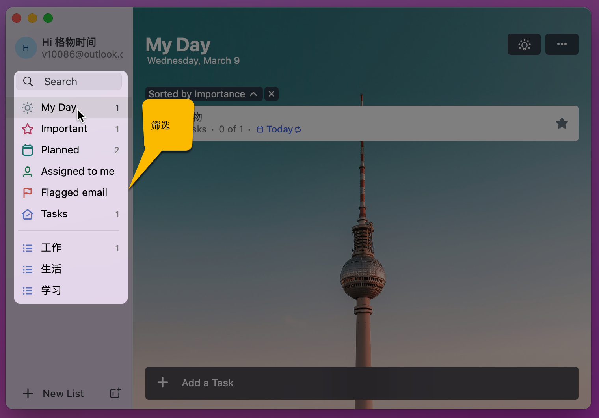The width and height of the screenshot is (599, 418).
Task: Click the new group icon
Action: [115, 393]
